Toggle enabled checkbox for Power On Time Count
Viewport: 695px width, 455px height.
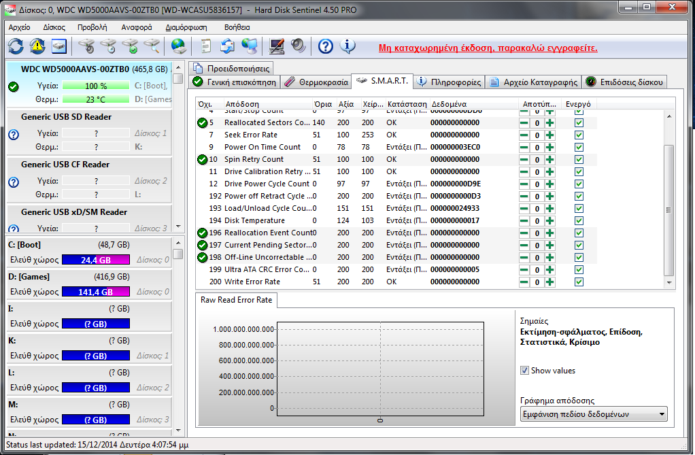coord(579,147)
